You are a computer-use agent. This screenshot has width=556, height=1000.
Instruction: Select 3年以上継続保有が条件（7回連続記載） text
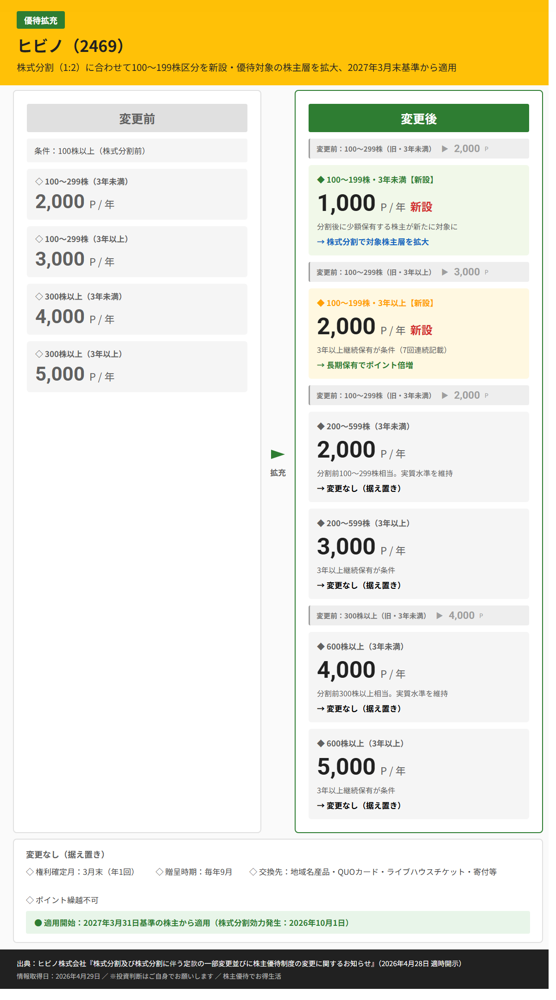[x=384, y=350]
